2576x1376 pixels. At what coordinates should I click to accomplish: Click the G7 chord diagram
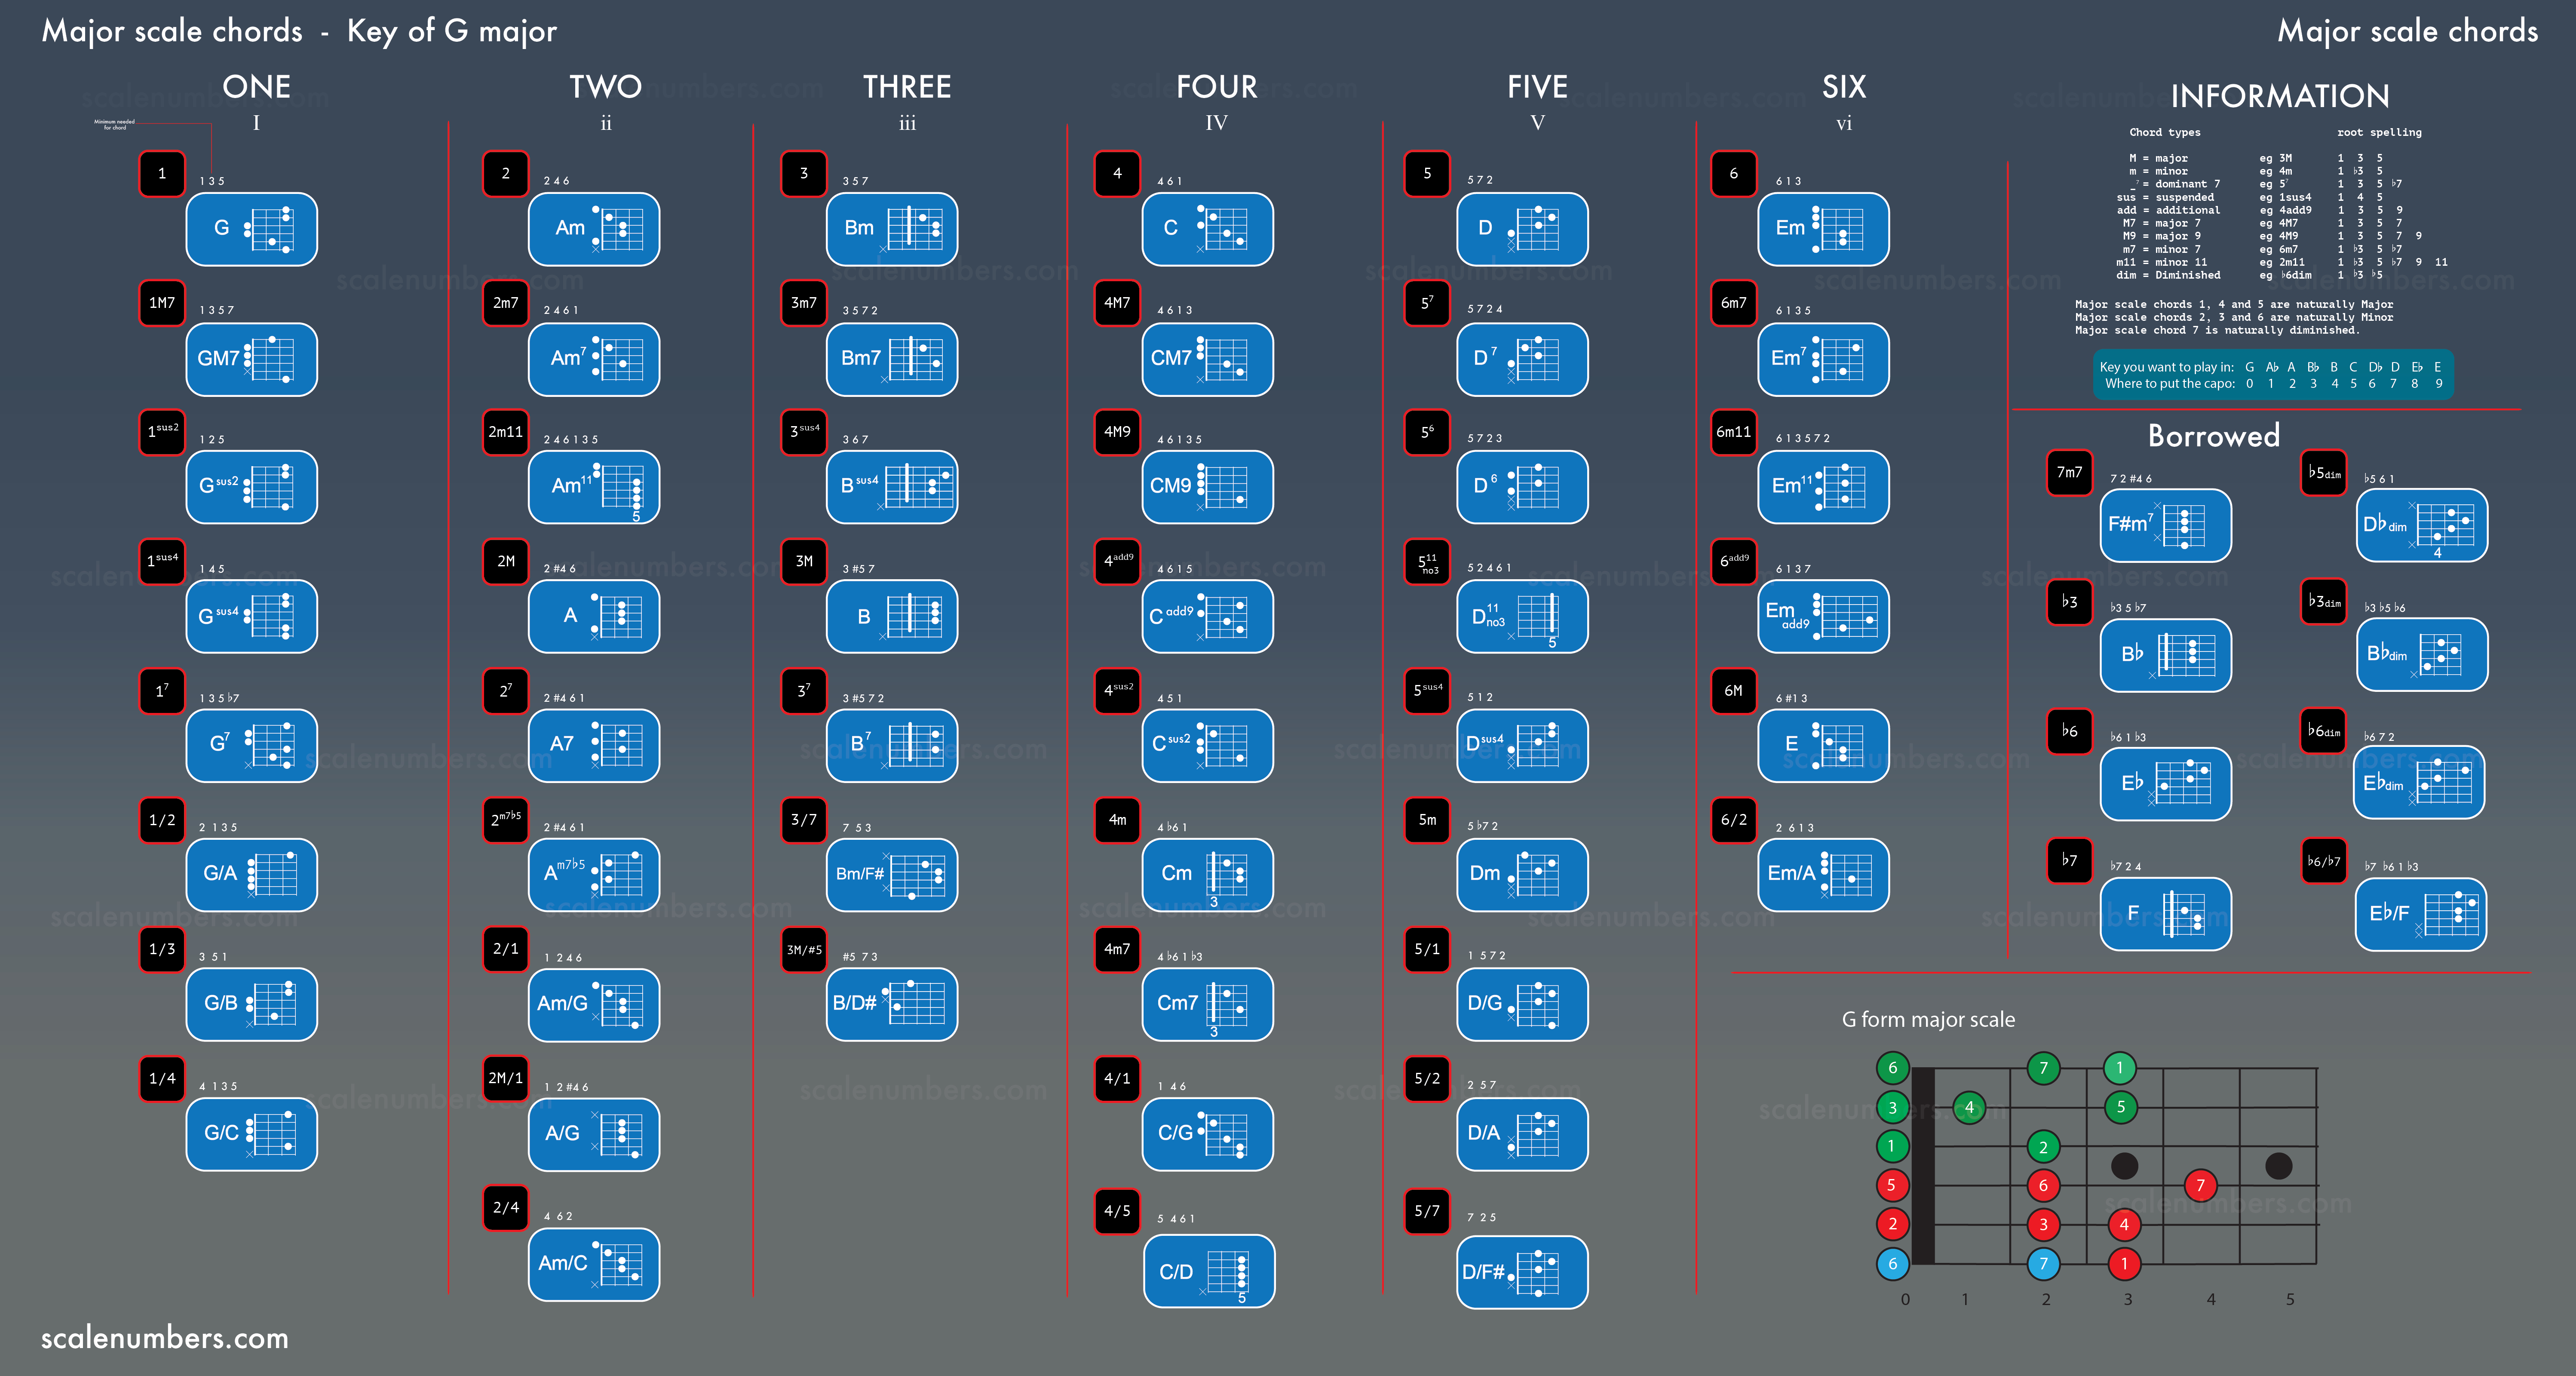point(252,745)
